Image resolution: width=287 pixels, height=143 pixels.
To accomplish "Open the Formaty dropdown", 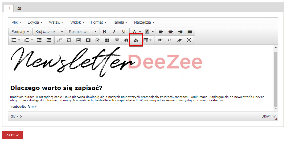I will click(x=20, y=32).
